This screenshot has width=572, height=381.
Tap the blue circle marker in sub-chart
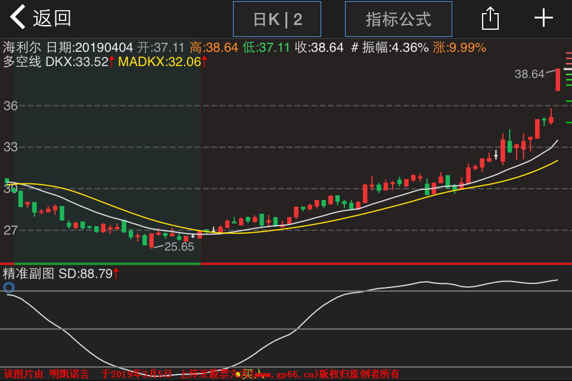(x=9, y=288)
